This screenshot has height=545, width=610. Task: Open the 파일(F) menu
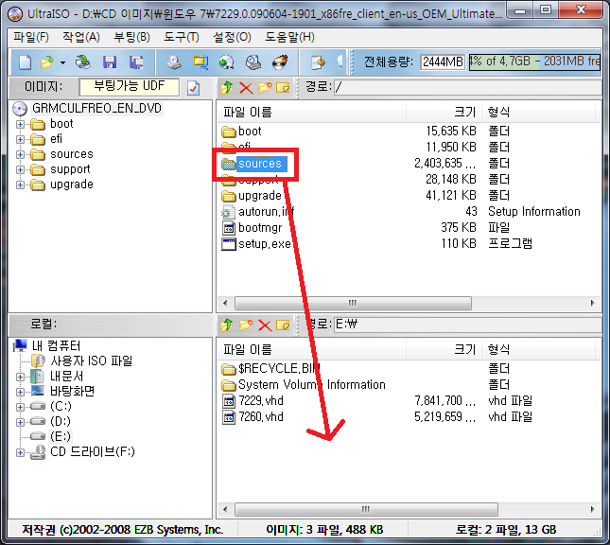click(31, 37)
